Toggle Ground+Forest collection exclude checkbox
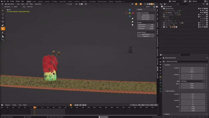The width and height of the screenshot is (209, 118). coord(199,9)
